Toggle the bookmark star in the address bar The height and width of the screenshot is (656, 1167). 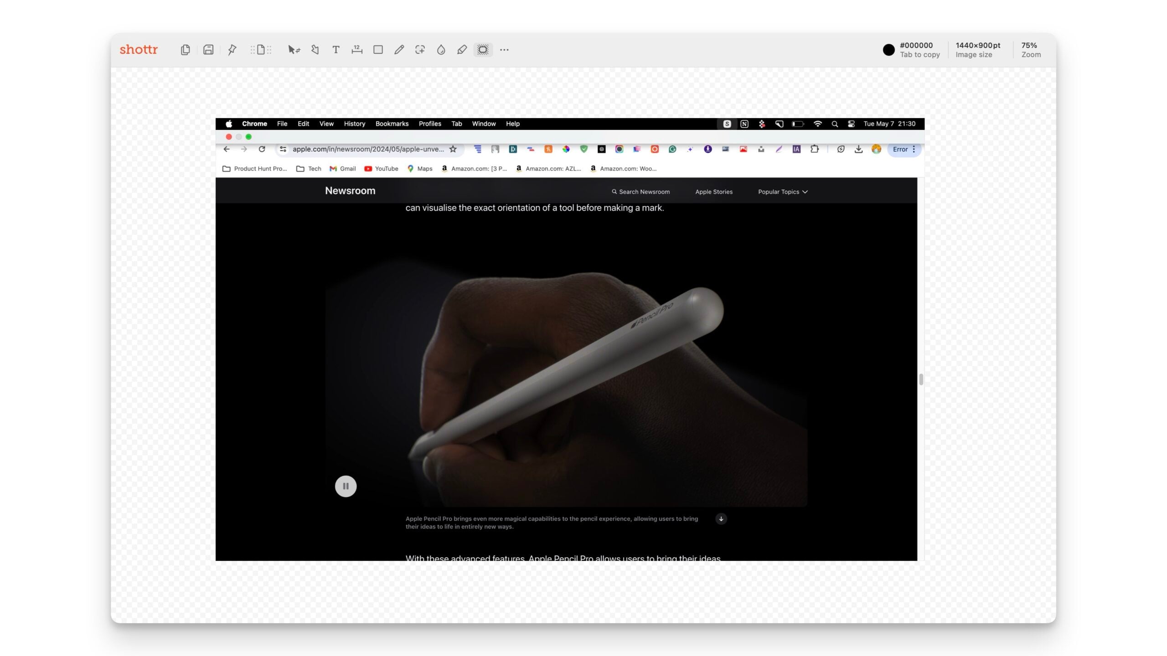pos(453,149)
